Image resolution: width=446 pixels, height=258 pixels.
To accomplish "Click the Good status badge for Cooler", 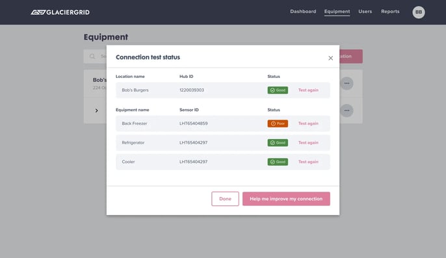I will point(278,162).
